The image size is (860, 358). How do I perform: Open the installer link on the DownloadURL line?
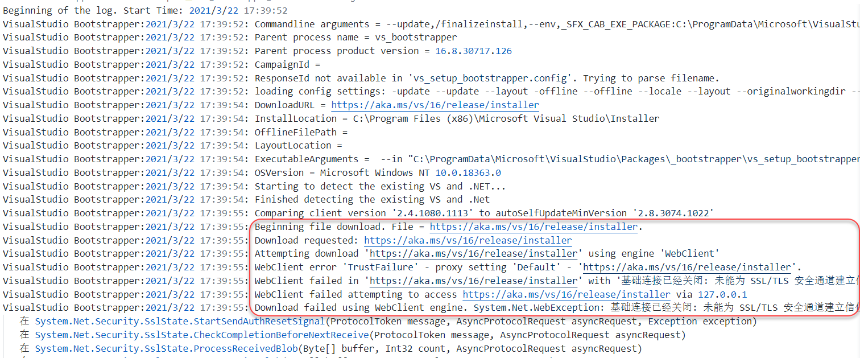click(x=435, y=105)
